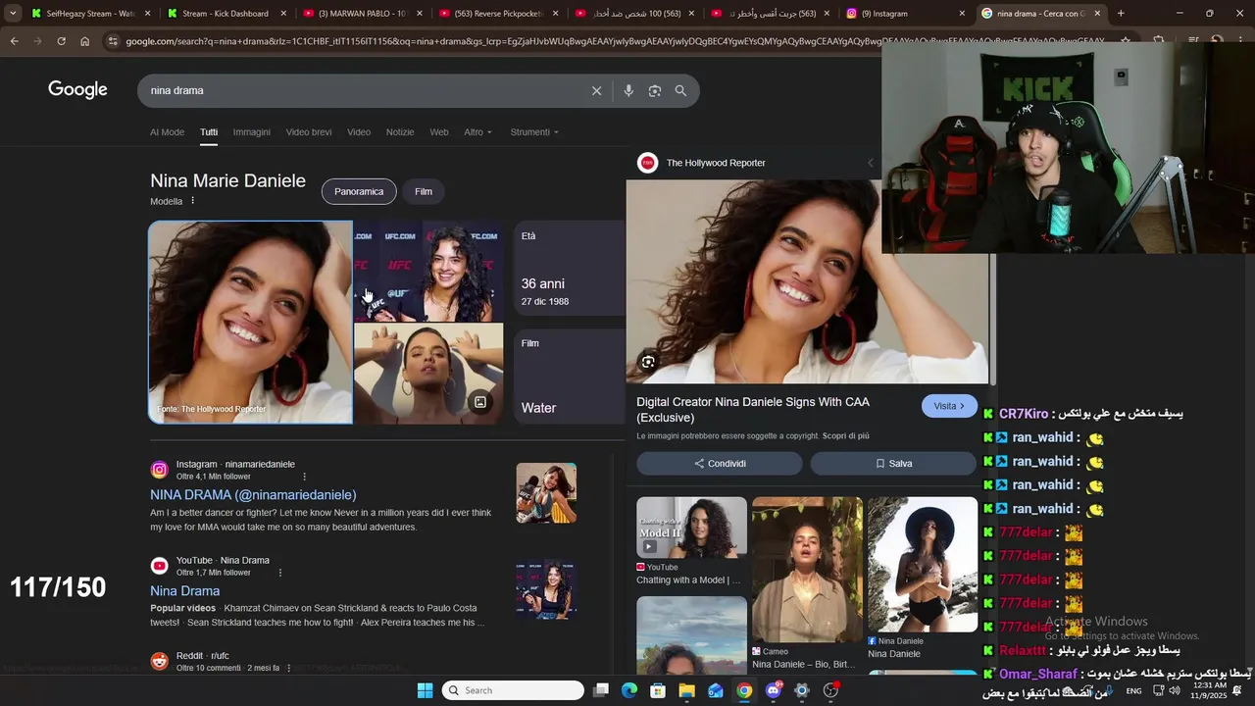Screen dimensions: 1255x706
Task: Select the Panoramica chip
Action: coord(359,191)
